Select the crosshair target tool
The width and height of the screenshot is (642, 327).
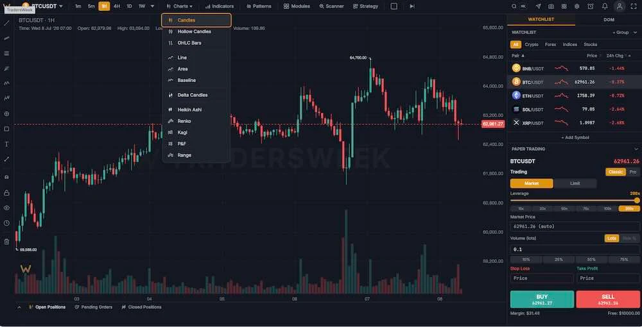coord(6,114)
